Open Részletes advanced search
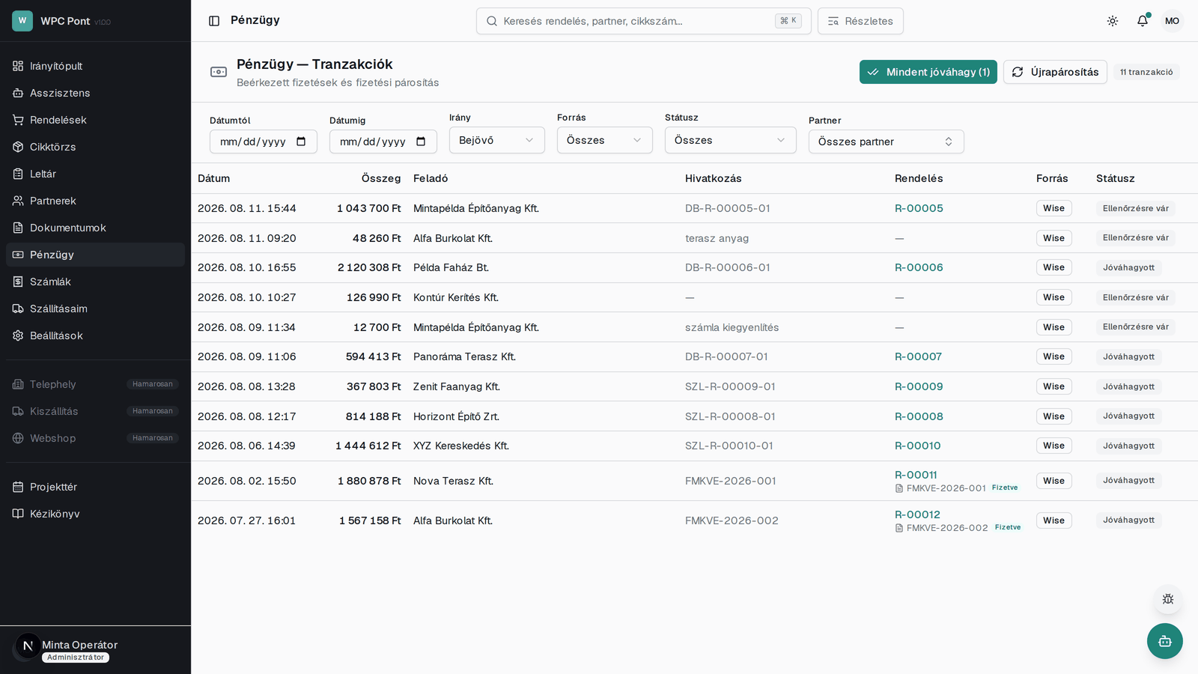The width and height of the screenshot is (1198, 674). point(860,21)
